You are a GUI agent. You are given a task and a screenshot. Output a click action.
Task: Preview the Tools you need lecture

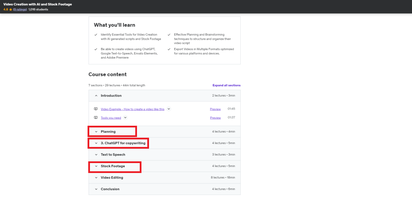click(x=215, y=118)
